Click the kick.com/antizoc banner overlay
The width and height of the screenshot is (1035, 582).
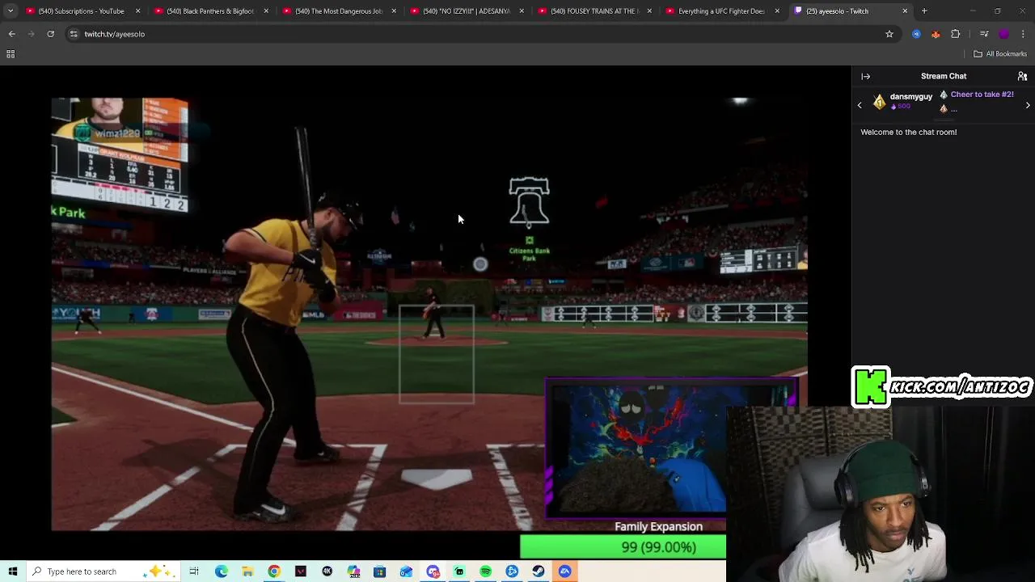pyautogui.click(x=942, y=387)
